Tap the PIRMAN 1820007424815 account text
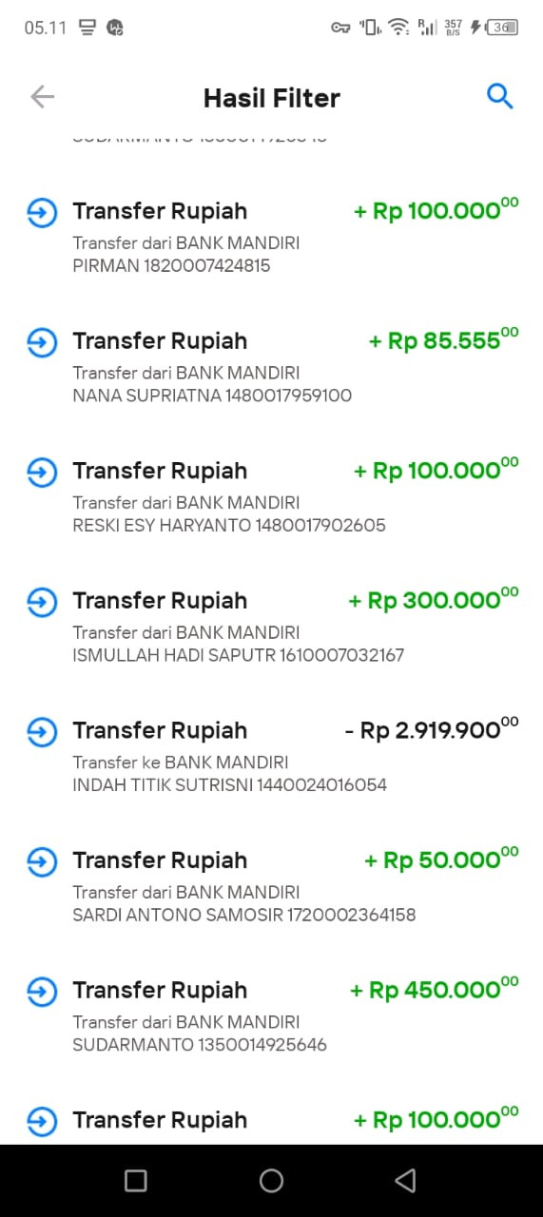Screen dimensions: 543x1217 tap(171, 266)
